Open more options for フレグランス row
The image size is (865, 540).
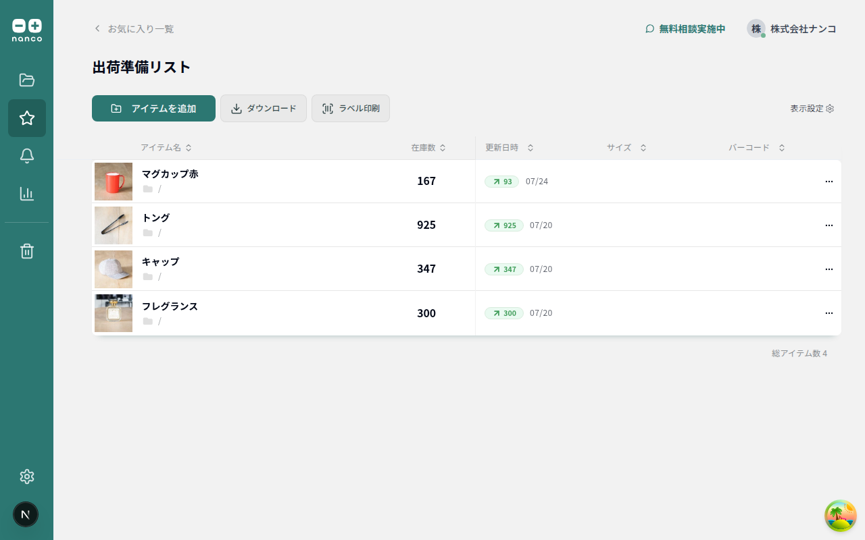[829, 313]
